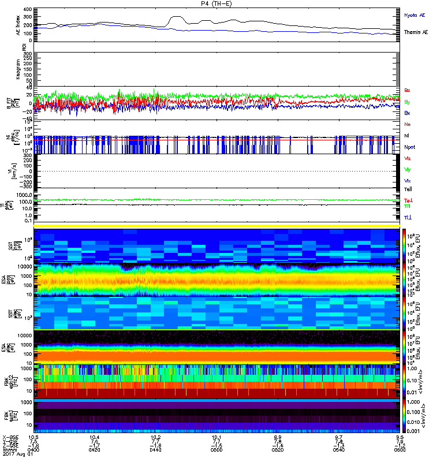Screen dimensions: 433x462
Task: Select the Themis AE legend label
Action: [x=416, y=32]
